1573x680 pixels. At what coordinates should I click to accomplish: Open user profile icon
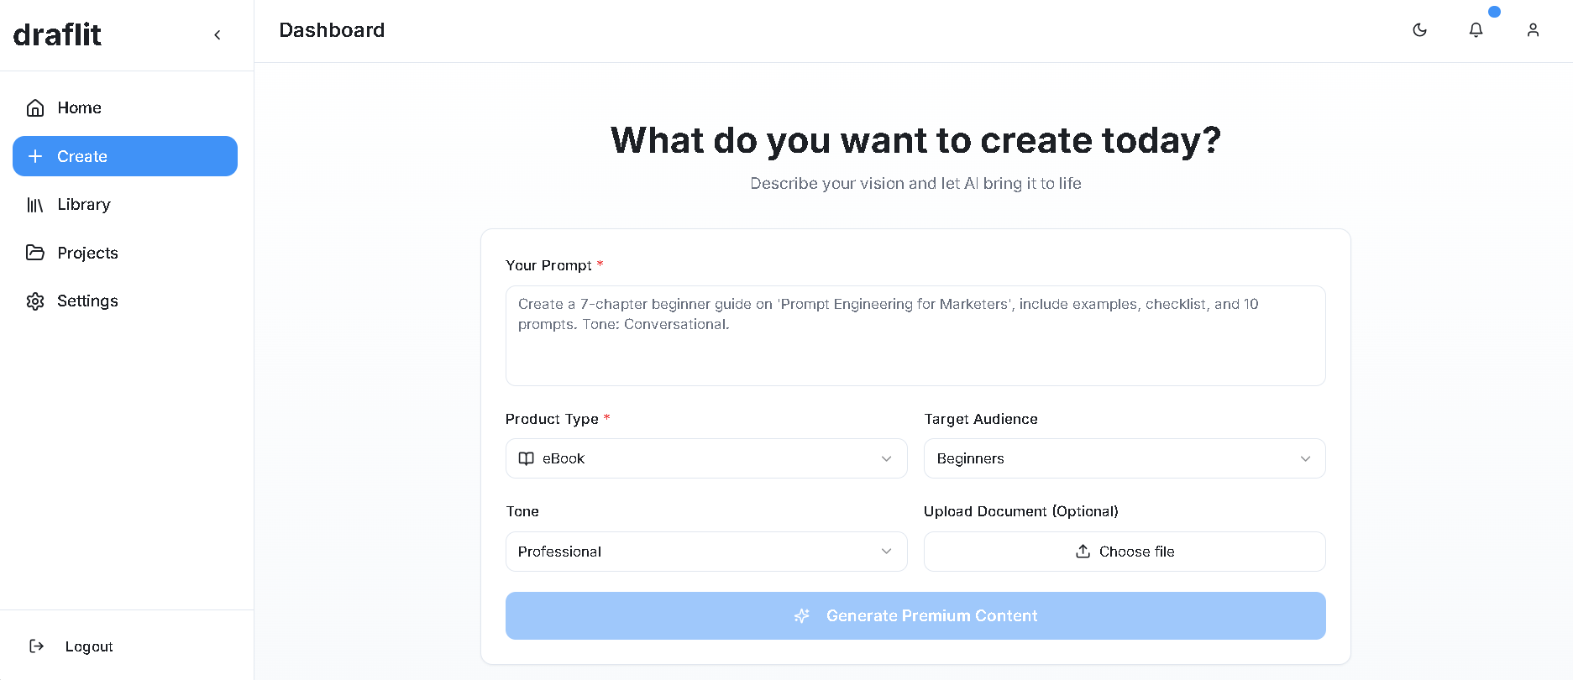point(1533,30)
